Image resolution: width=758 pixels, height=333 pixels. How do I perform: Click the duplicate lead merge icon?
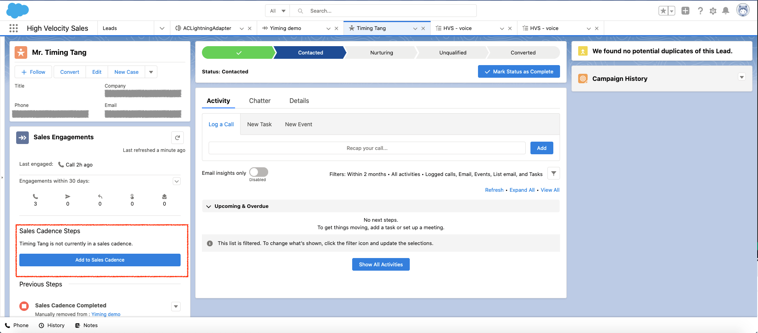click(583, 51)
